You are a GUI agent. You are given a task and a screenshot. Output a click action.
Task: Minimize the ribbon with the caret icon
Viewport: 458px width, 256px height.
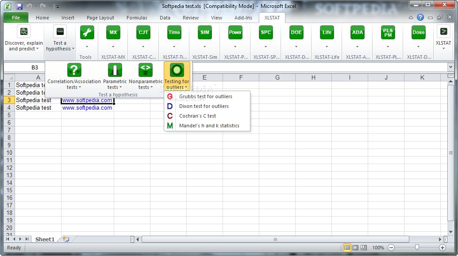411,18
